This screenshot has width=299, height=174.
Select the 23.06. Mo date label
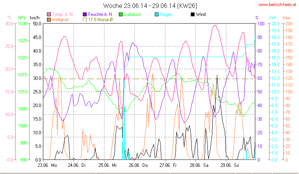pyautogui.click(x=47, y=165)
